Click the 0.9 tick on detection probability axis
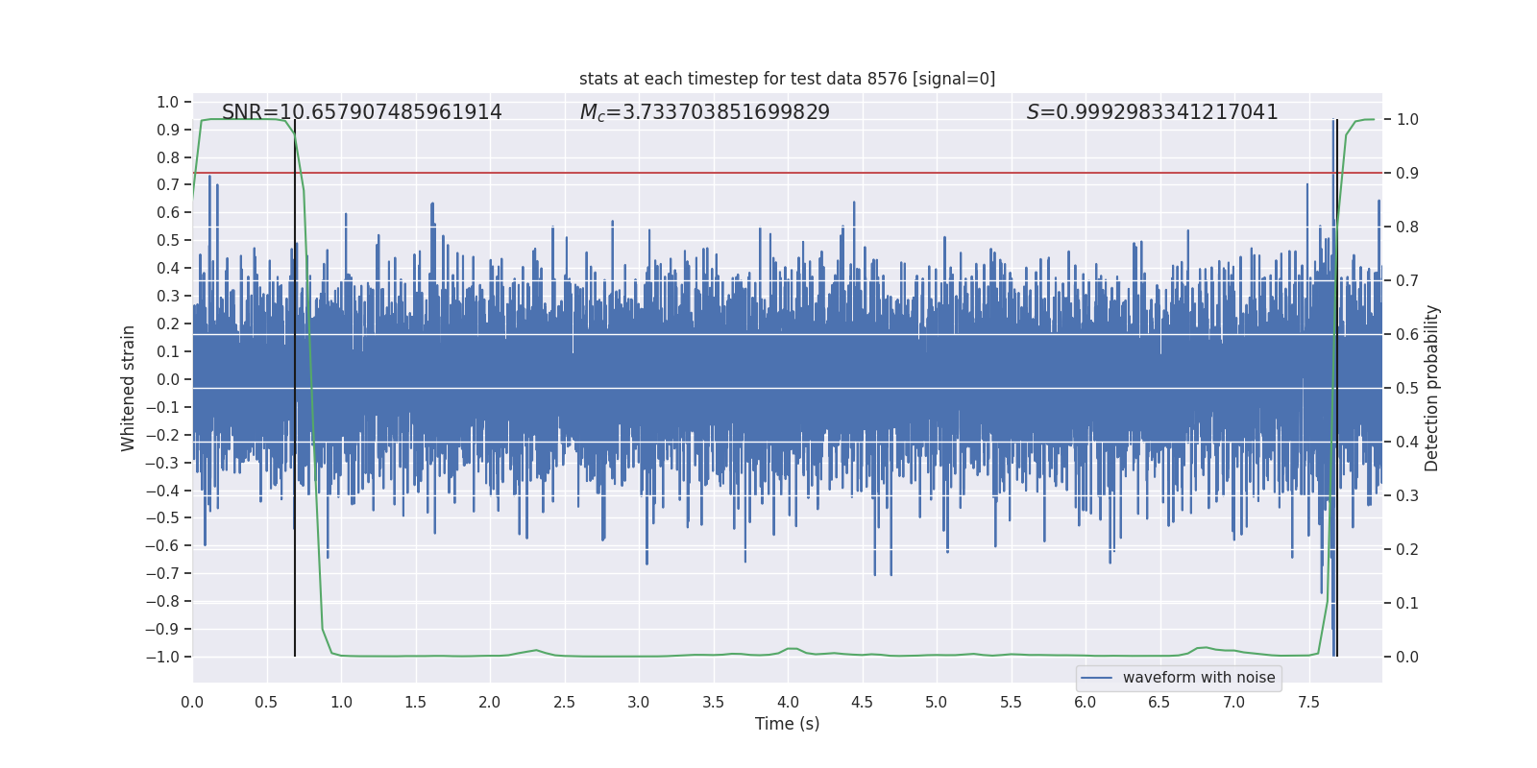Viewport: 1537px width, 768px height. point(1407,174)
